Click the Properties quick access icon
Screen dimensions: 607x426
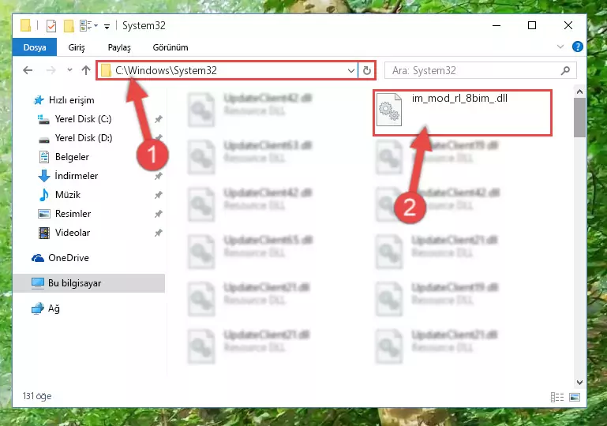click(x=51, y=26)
